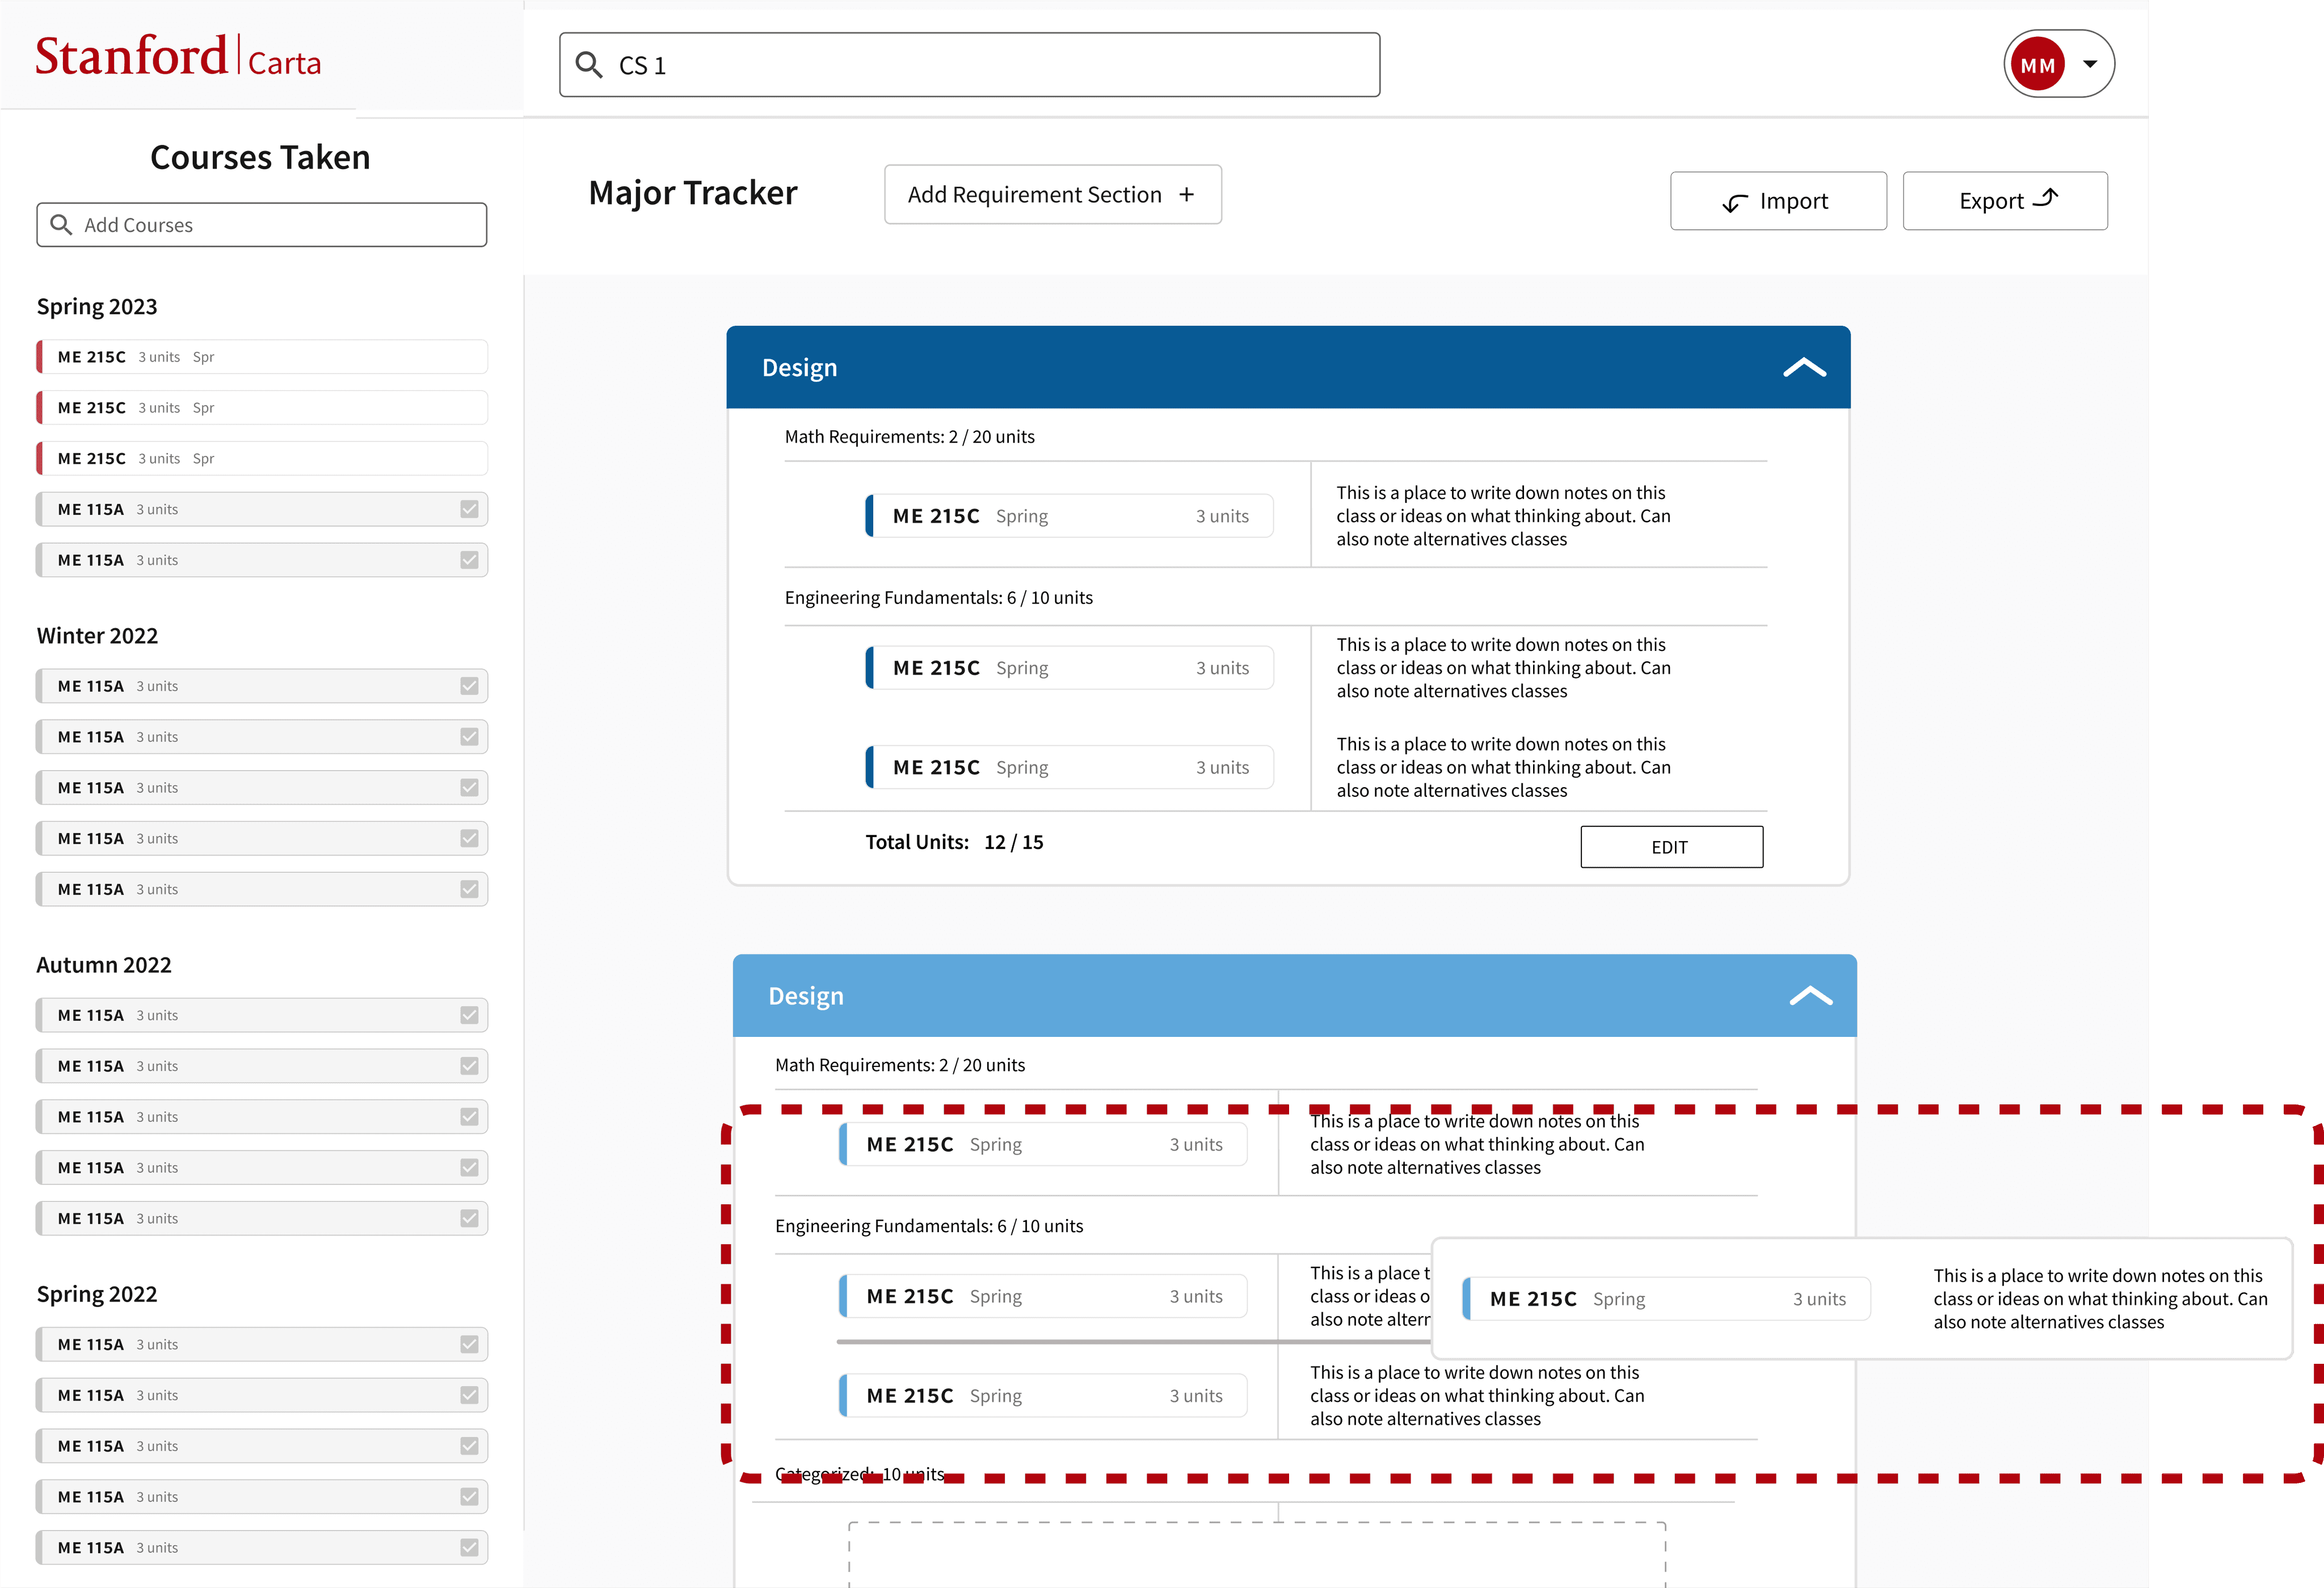Click the blue color bar on the first ME 215C card
Screen dimensions: 2324x1588
click(870, 516)
